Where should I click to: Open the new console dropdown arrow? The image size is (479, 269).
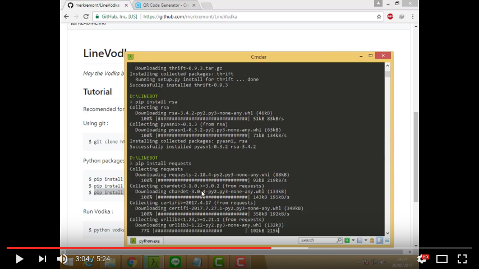click(353, 240)
